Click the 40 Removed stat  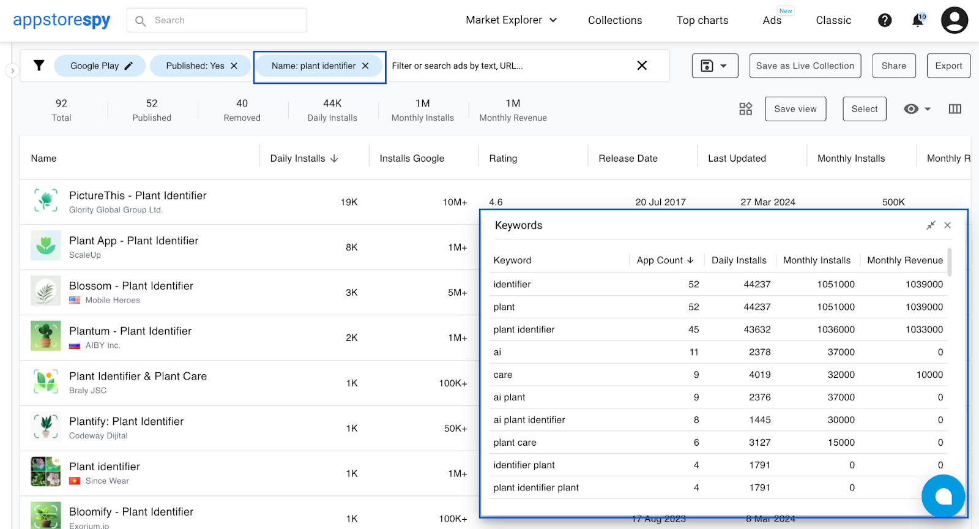[x=242, y=110]
